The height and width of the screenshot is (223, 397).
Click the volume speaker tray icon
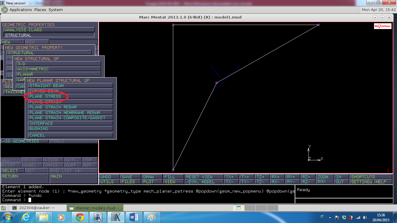click(365, 217)
